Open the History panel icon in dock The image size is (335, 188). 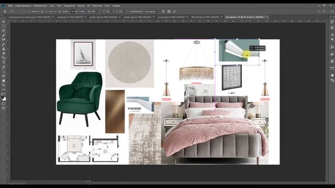tap(332, 22)
